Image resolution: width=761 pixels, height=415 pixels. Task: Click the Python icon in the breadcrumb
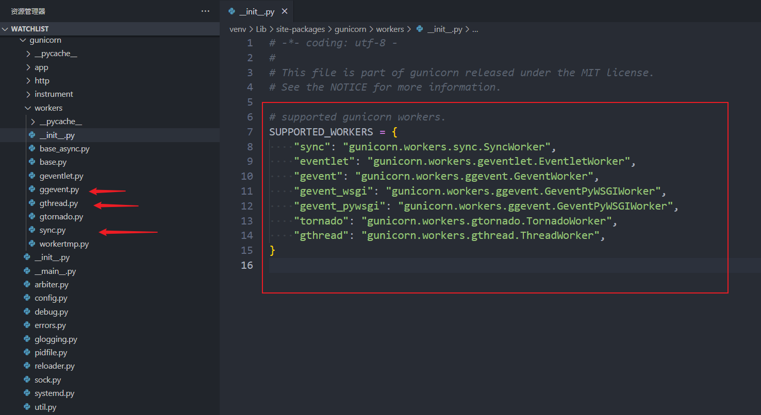(x=420, y=29)
